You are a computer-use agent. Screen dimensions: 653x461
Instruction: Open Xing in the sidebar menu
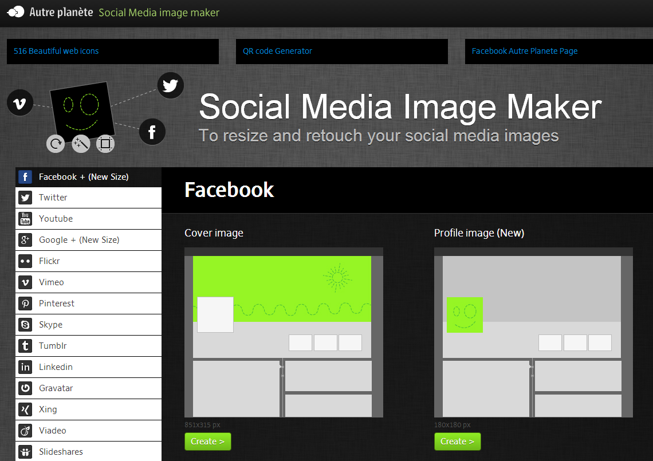(88, 410)
